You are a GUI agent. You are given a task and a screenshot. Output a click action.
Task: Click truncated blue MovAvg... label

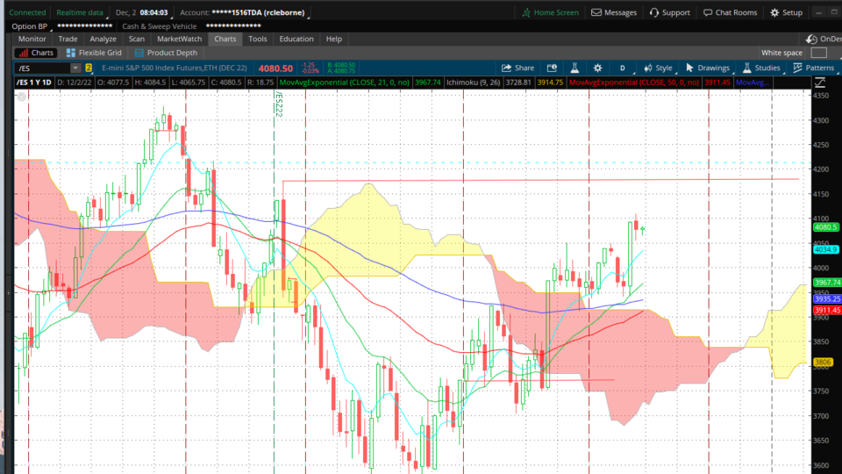[x=753, y=83]
